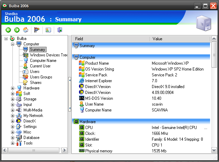Click the green Back arrow toolbar icon
219x162 pixels.
coord(8,30)
